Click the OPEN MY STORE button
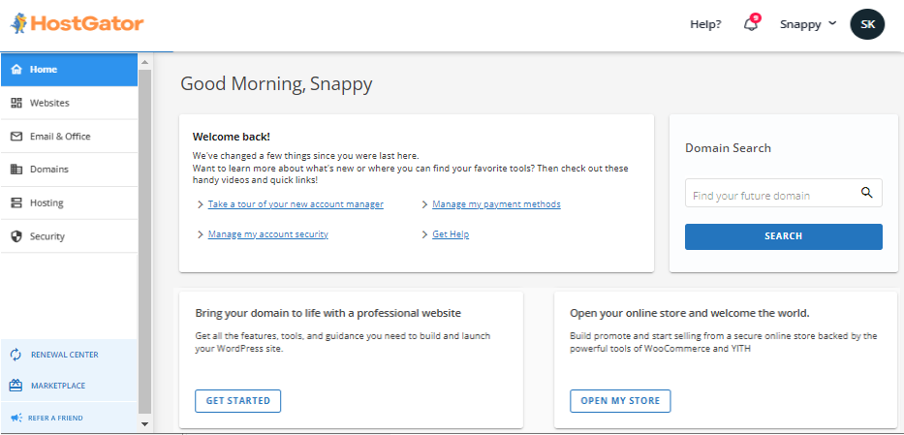The height and width of the screenshot is (435, 904). [x=620, y=401]
